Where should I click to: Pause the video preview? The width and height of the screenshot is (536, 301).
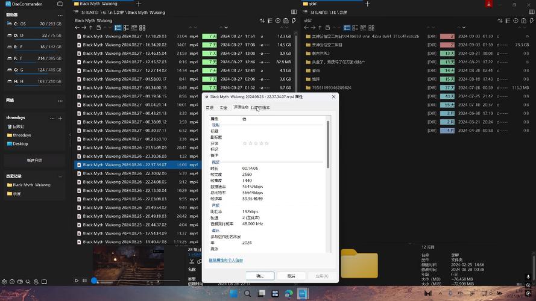click(84, 281)
